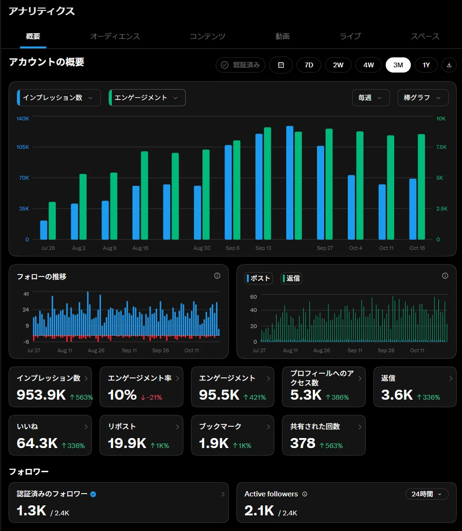Open the 共有された回数 card arrow

pyautogui.click(x=360, y=427)
